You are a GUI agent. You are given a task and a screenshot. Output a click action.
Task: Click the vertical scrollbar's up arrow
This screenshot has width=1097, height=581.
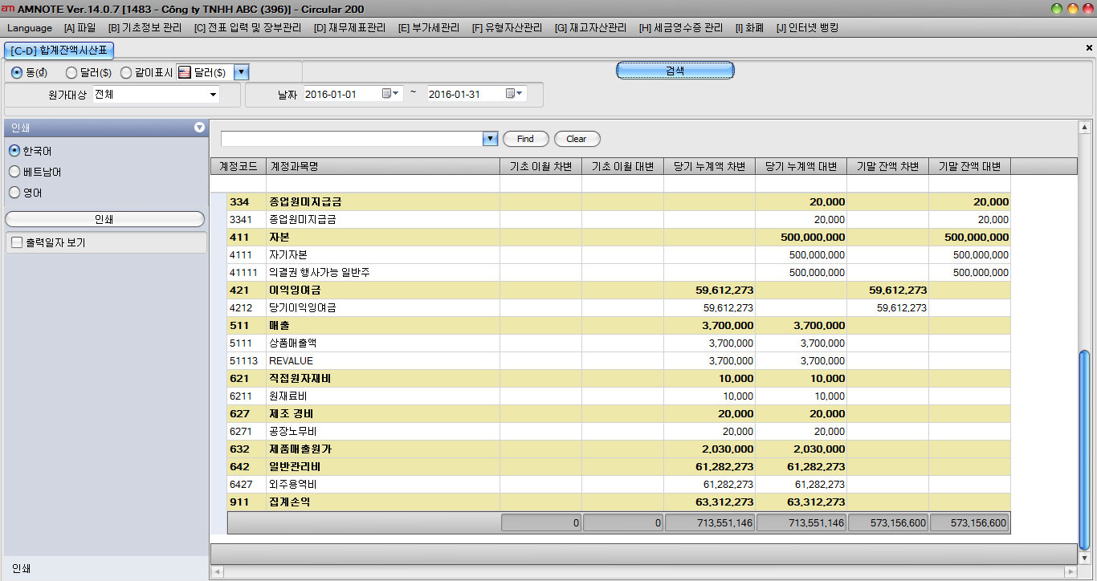click(x=1084, y=128)
